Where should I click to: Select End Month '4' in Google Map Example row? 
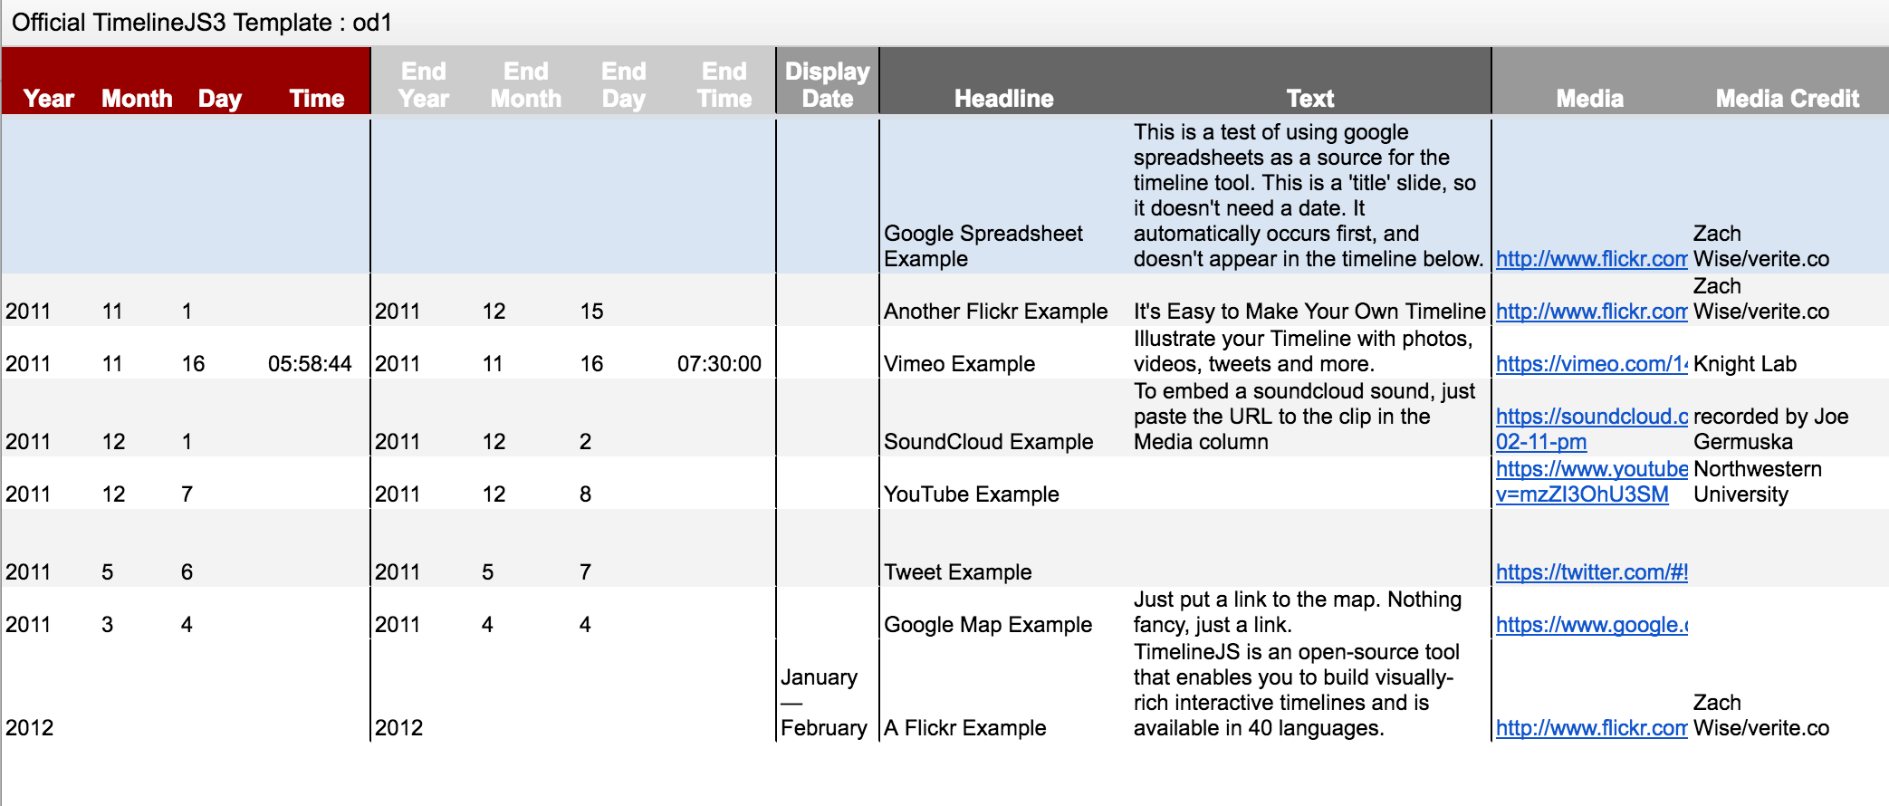point(487,625)
